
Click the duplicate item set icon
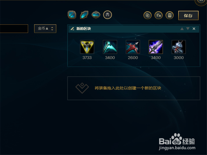[147, 16]
